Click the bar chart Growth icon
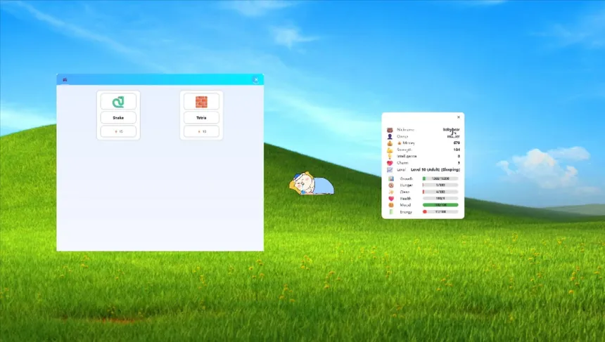 tap(391, 178)
